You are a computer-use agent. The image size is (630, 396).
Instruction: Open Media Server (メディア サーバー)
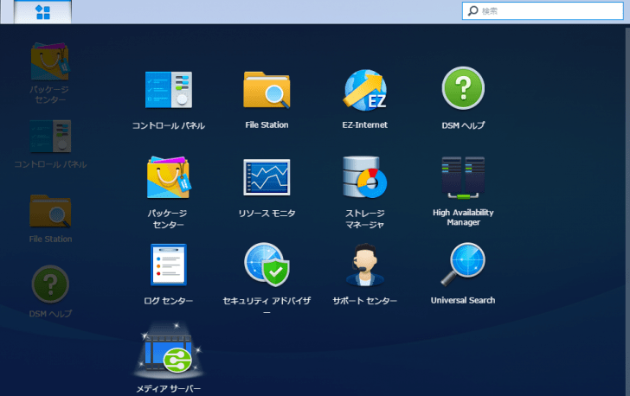point(169,351)
